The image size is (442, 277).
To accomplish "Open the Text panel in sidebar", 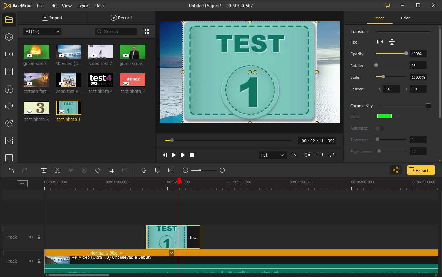I will [x=9, y=71].
